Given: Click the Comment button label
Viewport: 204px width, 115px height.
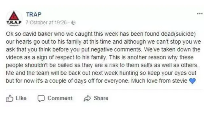Looking at the screenshot, I should pyautogui.click(x=60, y=98).
